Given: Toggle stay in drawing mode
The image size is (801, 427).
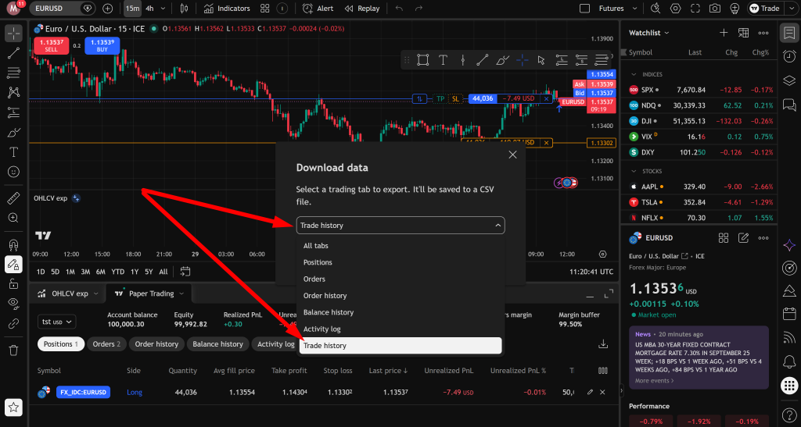Looking at the screenshot, I should pos(14,265).
